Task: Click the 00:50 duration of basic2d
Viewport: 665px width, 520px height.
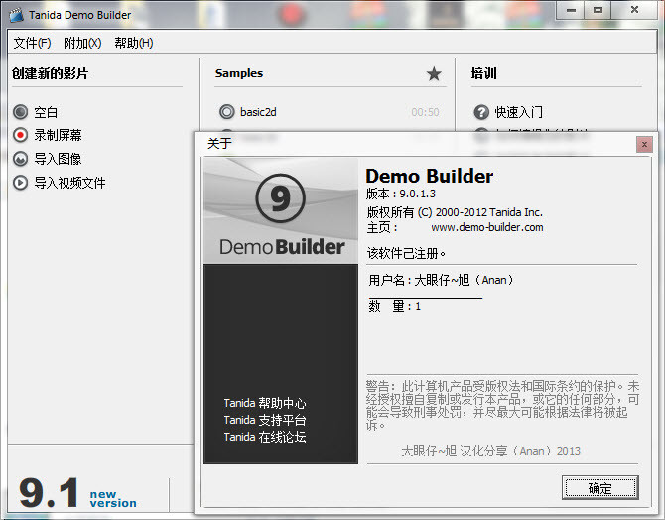Action: pyautogui.click(x=425, y=112)
